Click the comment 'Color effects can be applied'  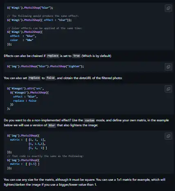(45, 28)
